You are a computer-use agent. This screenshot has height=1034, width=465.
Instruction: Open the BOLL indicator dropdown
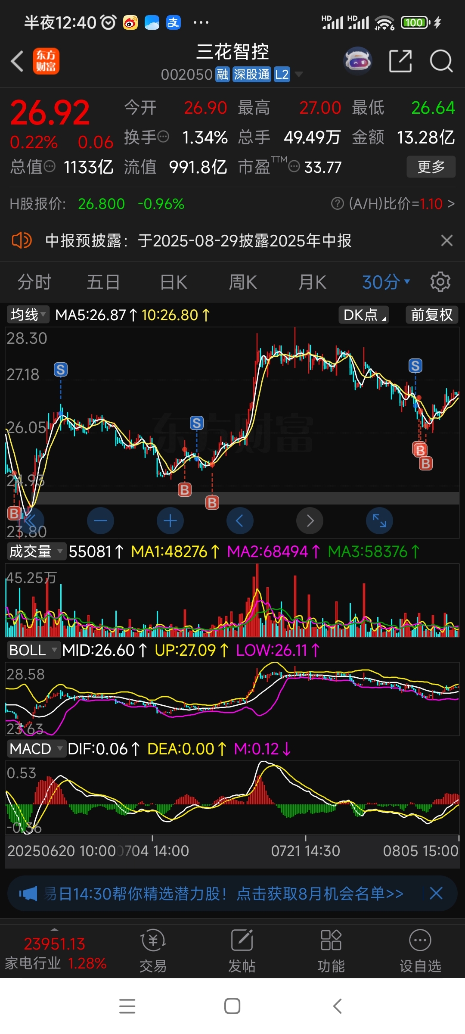[33, 650]
